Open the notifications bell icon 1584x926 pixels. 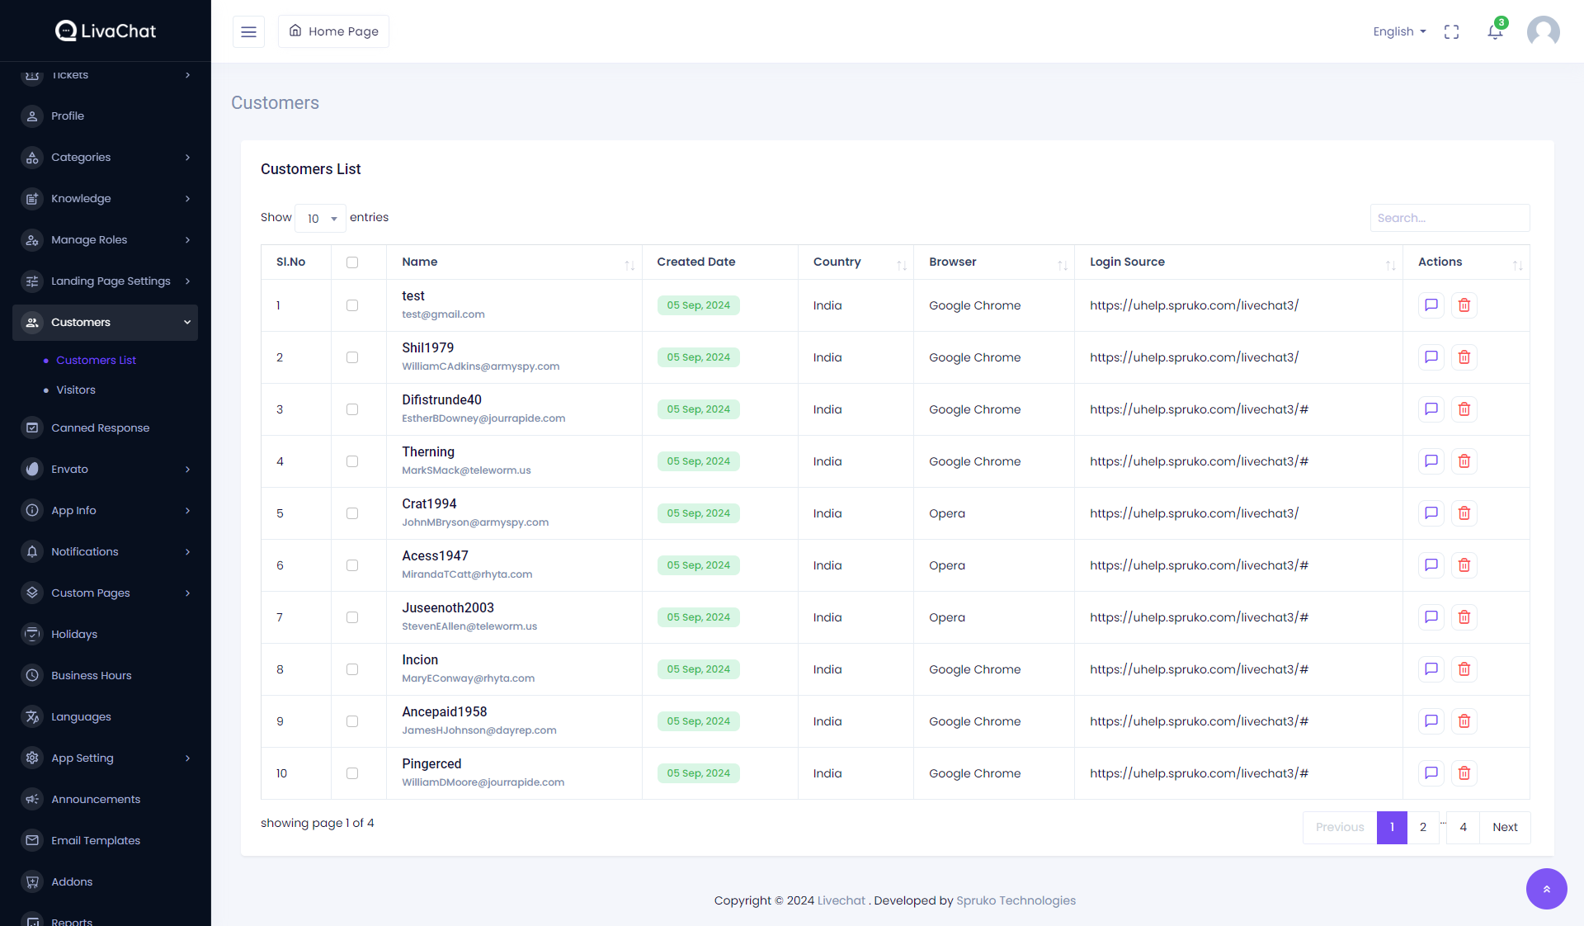coord(1495,31)
